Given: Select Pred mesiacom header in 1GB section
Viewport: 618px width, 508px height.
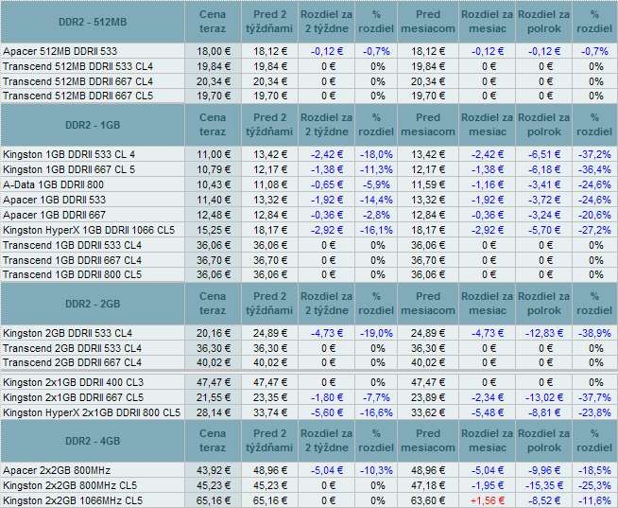Looking at the screenshot, I should tap(428, 125).
